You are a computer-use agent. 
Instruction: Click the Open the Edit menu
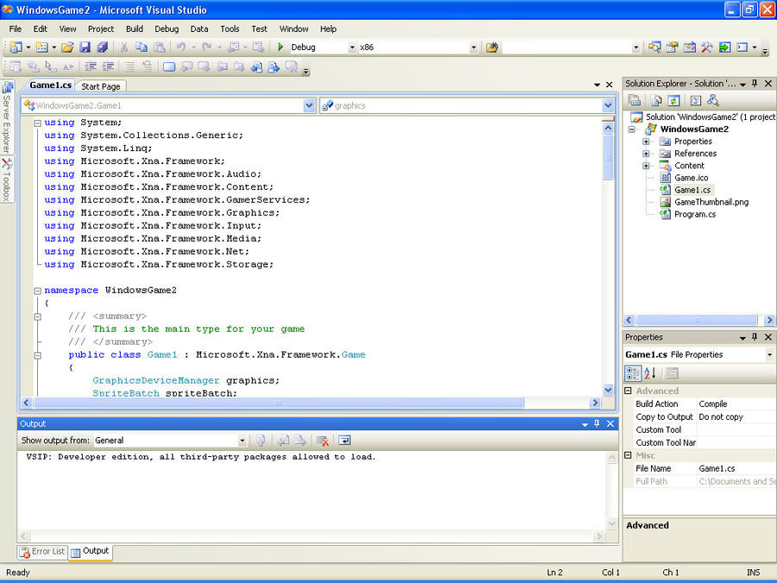40,29
